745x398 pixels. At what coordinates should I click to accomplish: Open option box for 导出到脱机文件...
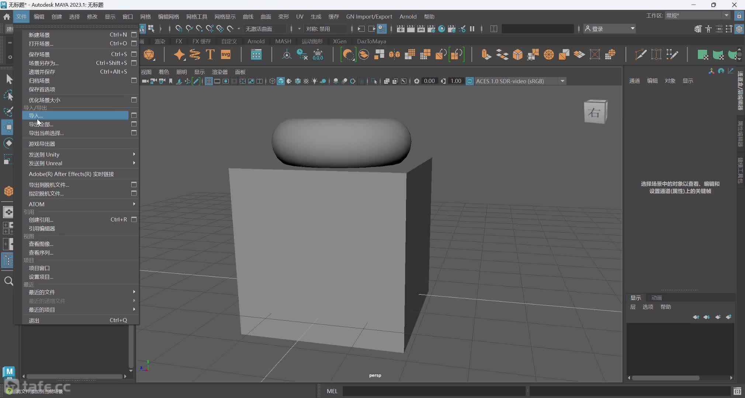coord(134,184)
